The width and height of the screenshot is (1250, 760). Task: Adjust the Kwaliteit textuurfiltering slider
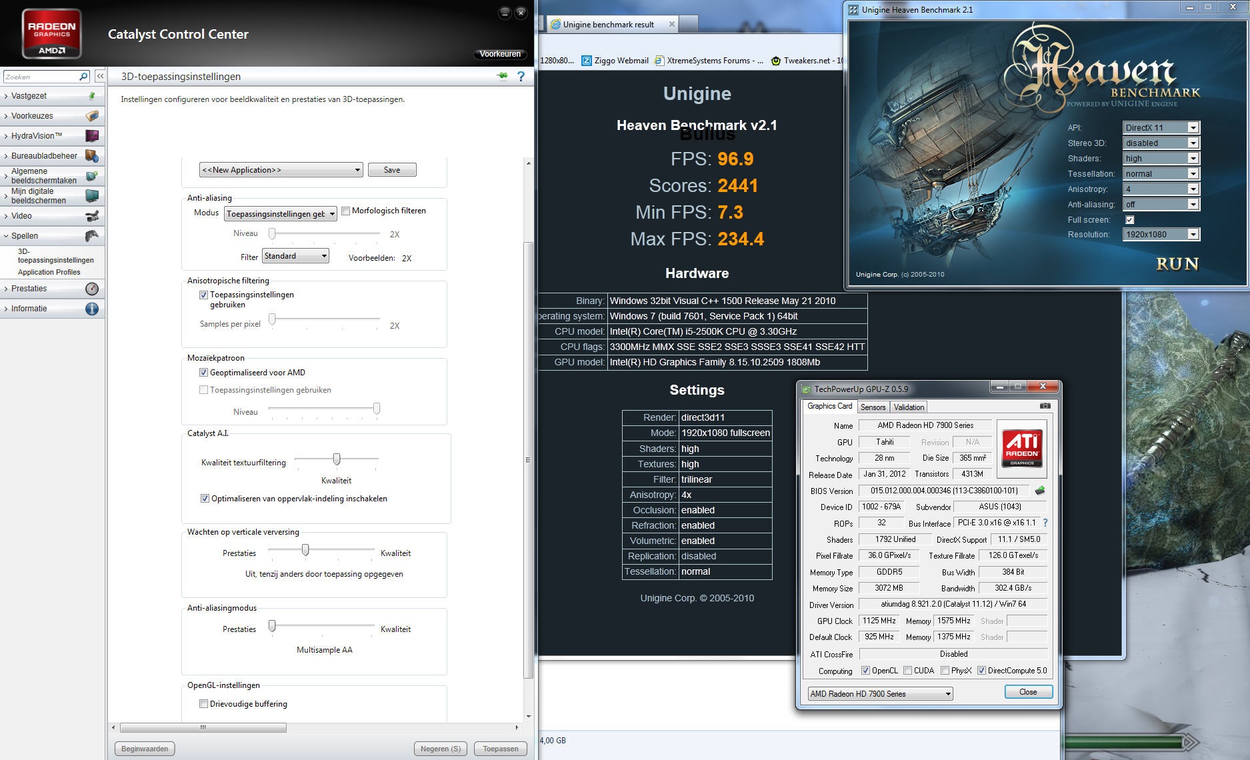click(x=337, y=459)
